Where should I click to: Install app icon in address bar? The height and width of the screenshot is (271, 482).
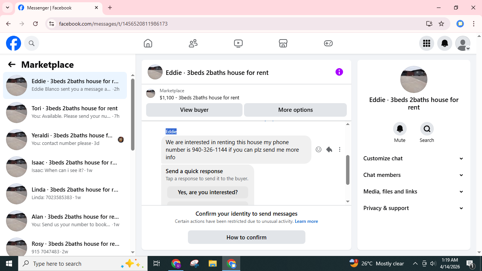[429, 24]
